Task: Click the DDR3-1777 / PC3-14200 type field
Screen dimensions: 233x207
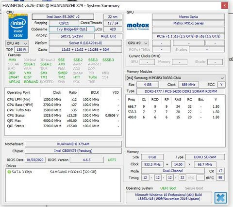Action: click(181, 91)
